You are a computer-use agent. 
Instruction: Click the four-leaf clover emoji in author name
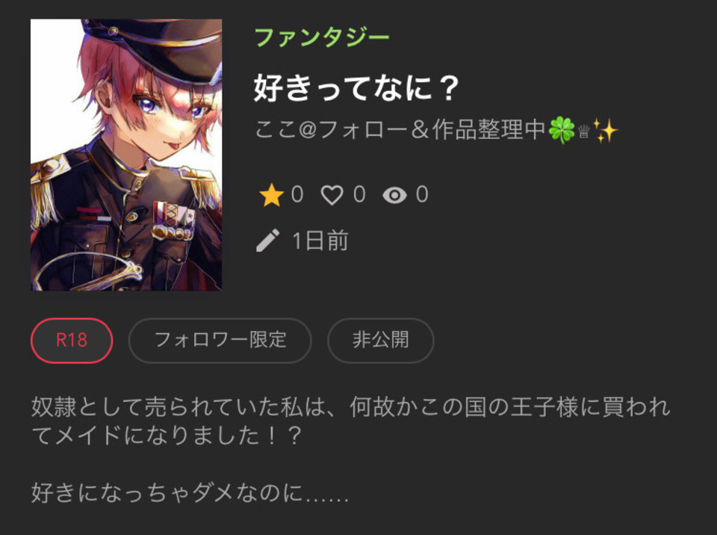[x=562, y=130]
